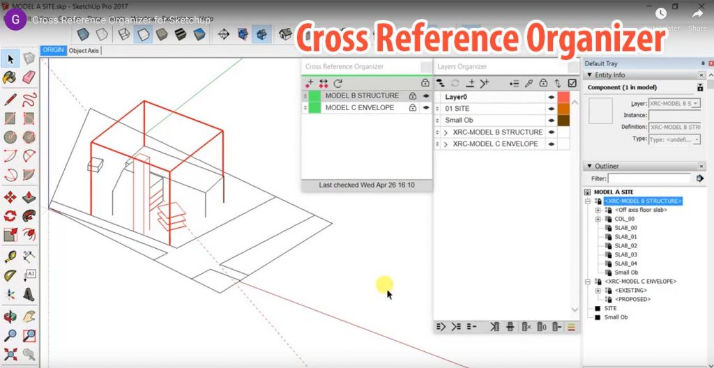Switch to the Object Axis tab
The width and height of the screenshot is (714, 368).
coord(84,50)
